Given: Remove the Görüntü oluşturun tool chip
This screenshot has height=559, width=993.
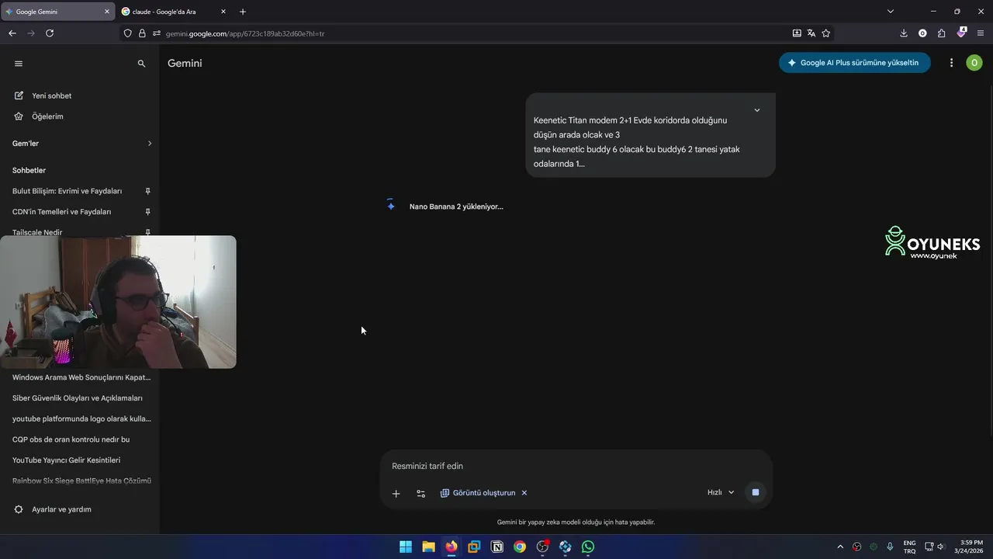Looking at the screenshot, I should 524,493.
